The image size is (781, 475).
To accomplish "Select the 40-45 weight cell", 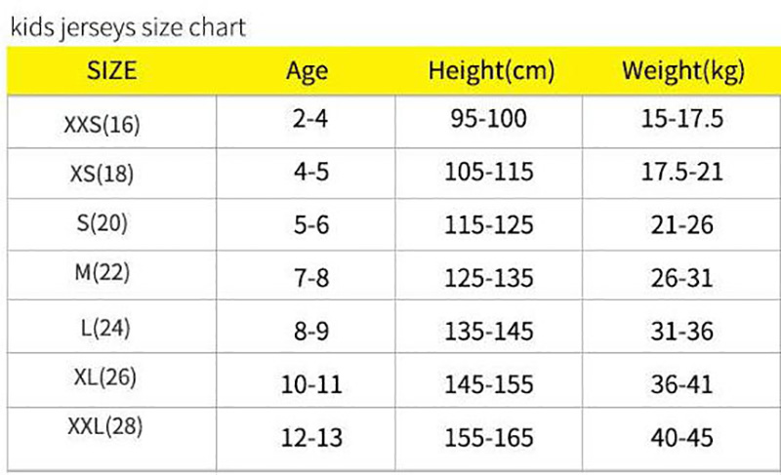I will (685, 436).
